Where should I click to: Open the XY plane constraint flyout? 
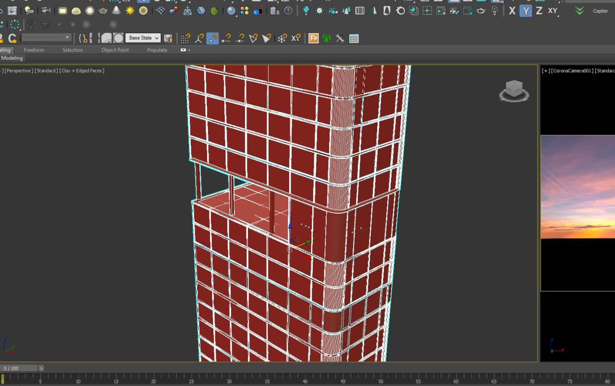click(553, 11)
